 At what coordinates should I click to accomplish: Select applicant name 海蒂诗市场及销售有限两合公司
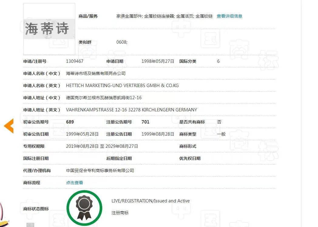tap(96, 73)
